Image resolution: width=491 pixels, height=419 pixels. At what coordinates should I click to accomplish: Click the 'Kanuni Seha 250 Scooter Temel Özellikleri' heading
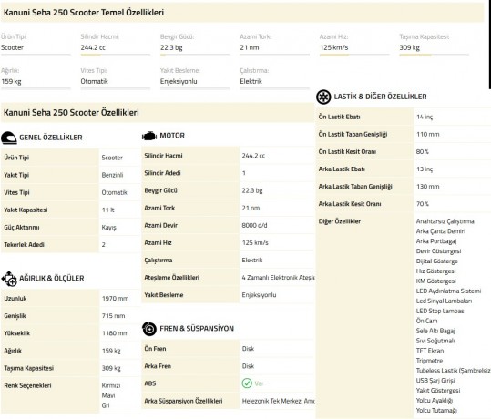point(84,13)
